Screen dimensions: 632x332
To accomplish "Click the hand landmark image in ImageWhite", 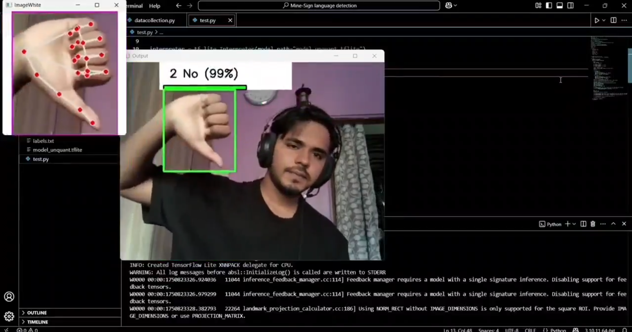I will [x=64, y=73].
